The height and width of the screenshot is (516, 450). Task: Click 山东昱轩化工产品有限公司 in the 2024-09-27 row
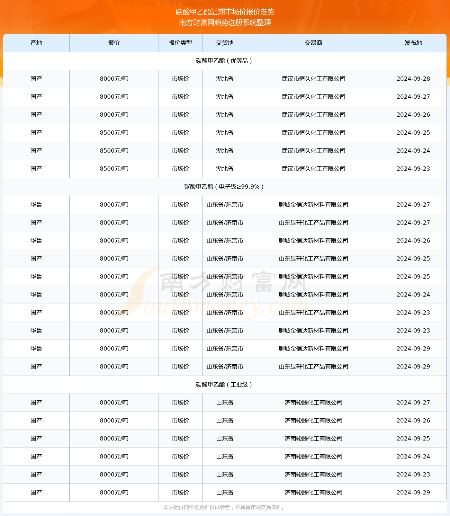313,223
